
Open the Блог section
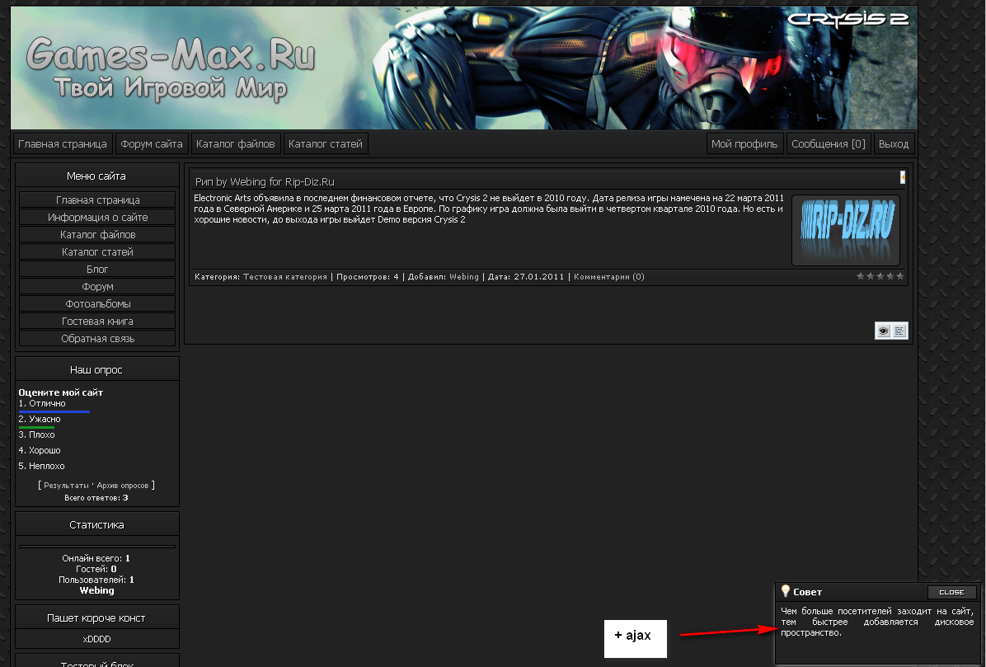point(97,269)
